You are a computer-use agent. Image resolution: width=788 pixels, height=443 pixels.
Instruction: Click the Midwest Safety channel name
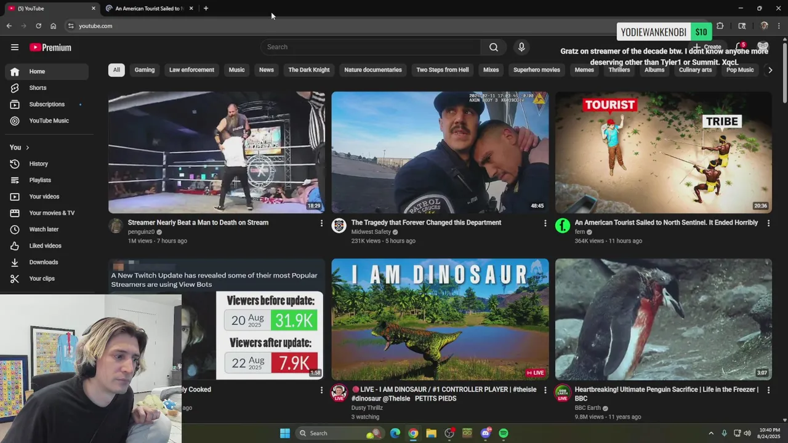pos(371,232)
